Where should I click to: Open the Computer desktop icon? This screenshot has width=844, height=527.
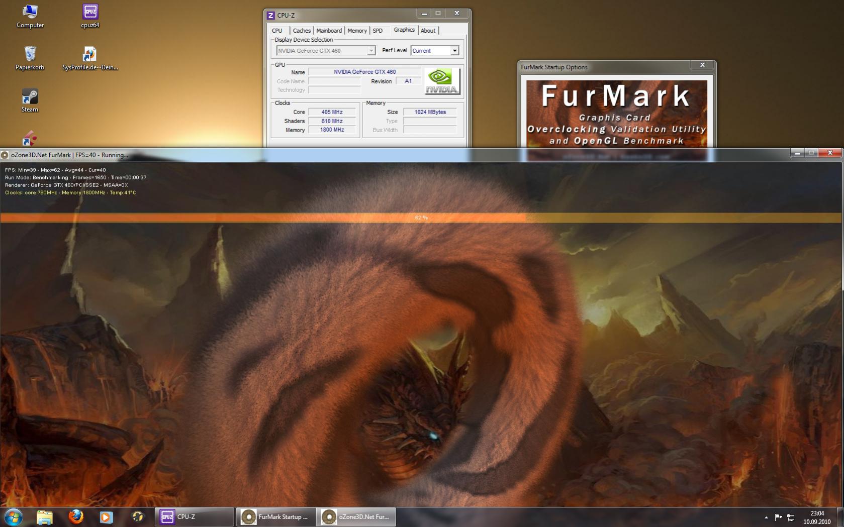(30, 16)
